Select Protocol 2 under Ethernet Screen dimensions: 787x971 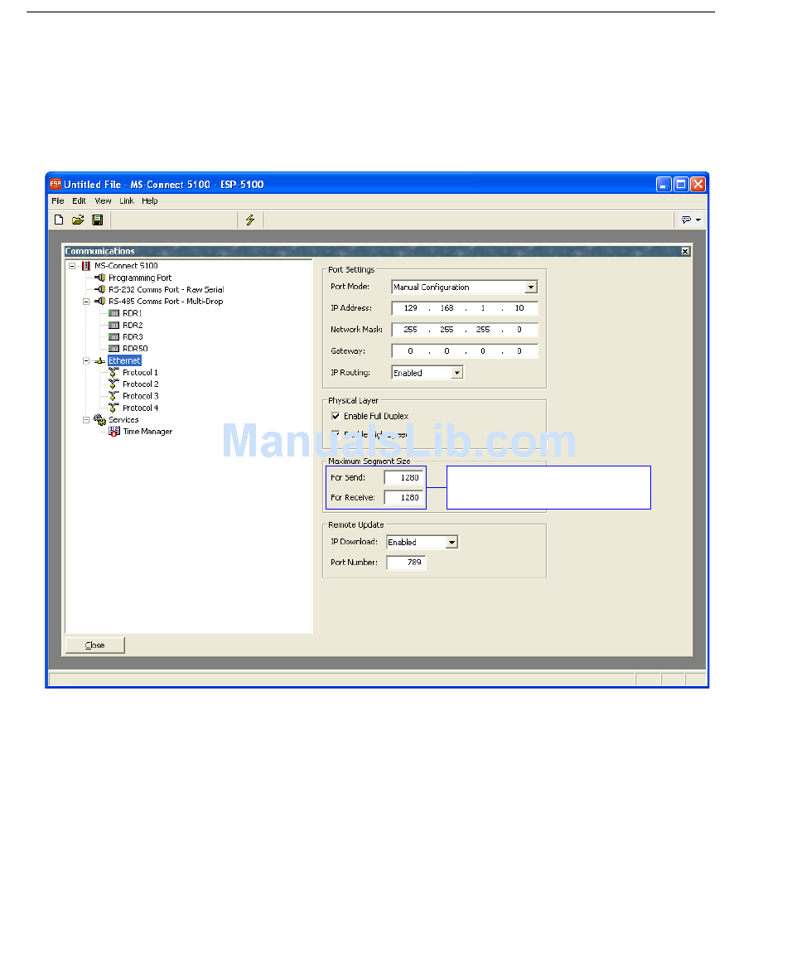pyautogui.click(x=141, y=384)
